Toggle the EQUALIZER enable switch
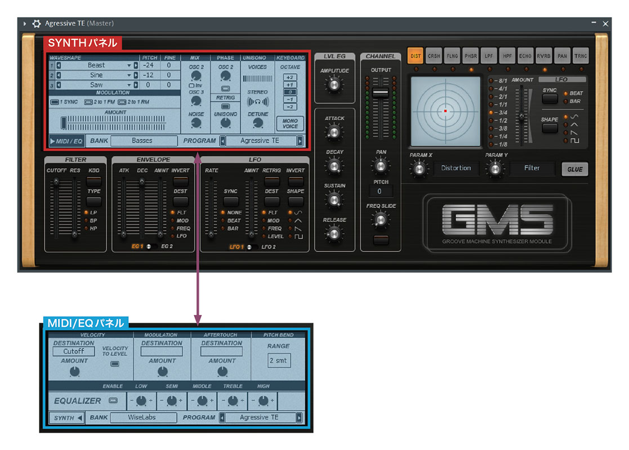629x450 pixels. tap(114, 400)
